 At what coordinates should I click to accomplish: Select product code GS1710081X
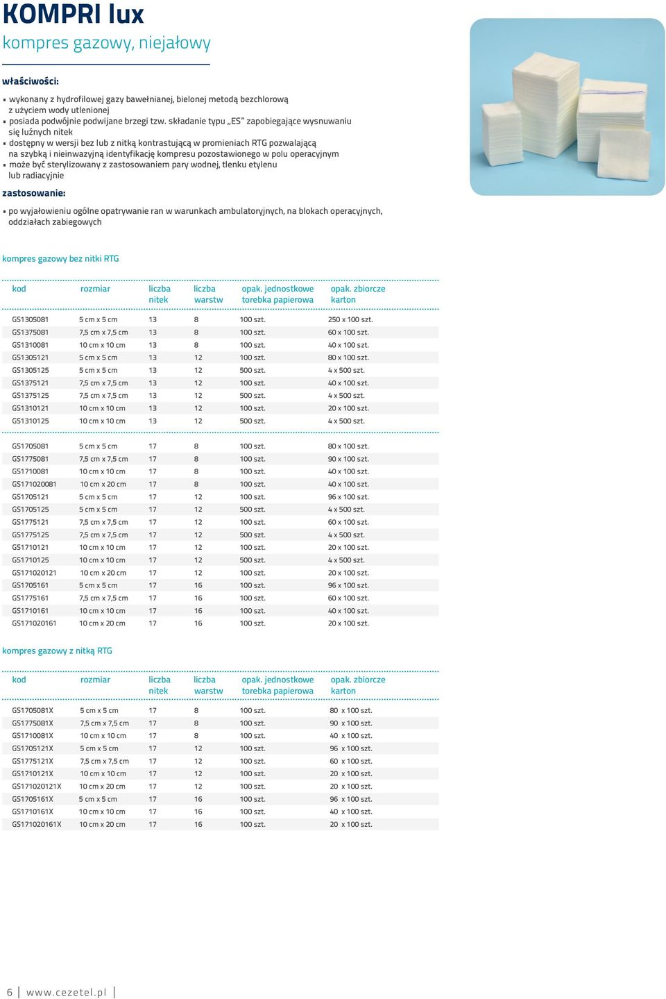33,736
